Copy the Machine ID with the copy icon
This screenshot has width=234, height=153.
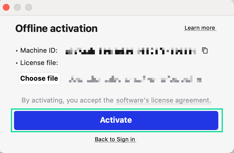coord(205,51)
